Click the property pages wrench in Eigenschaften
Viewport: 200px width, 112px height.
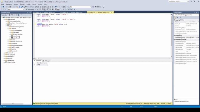coord(180,17)
